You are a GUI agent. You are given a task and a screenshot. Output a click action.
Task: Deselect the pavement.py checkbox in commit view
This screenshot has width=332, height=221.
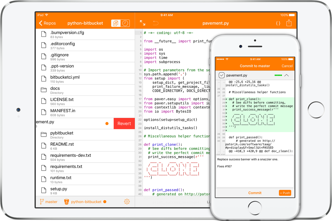pos(222,75)
